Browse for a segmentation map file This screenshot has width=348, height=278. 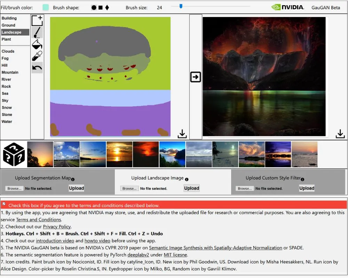(14, 188)
